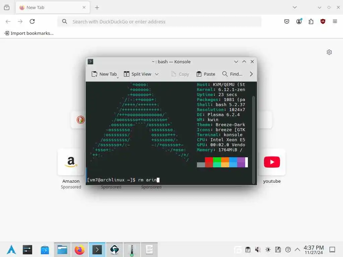Image resolution: width=343 pixels, height=257 pixels.
Task: Click the 'Kernel: 6.12.1-zen' line
Action: 221,90
